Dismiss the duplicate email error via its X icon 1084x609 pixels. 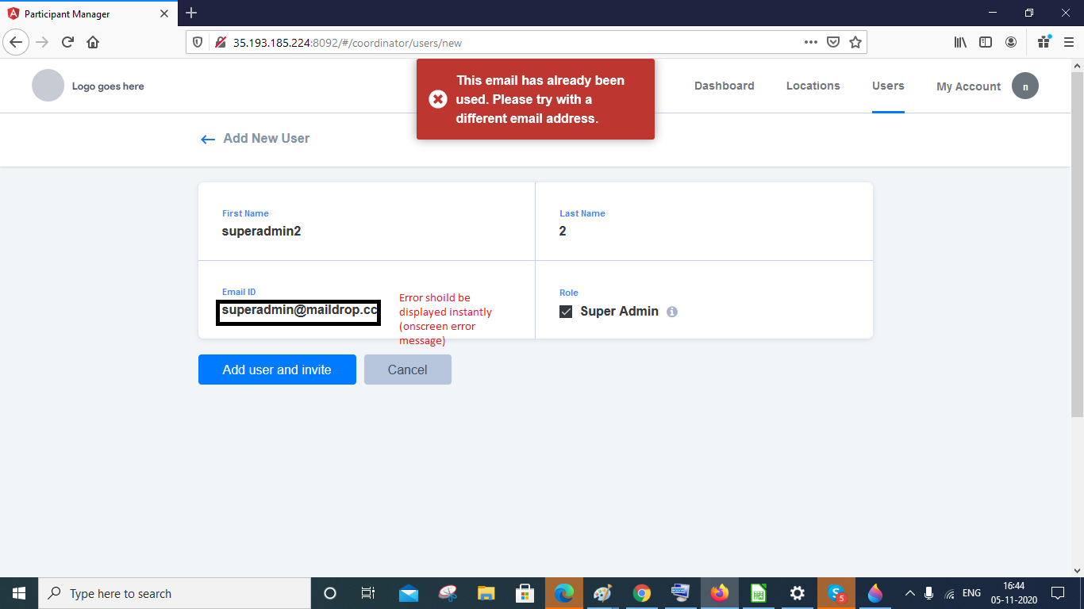point(439,99)
